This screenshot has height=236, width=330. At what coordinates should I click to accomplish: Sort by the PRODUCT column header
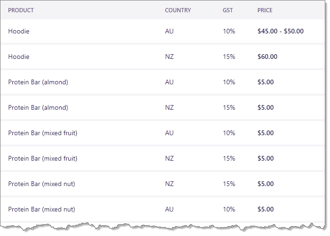pos(21,10)
